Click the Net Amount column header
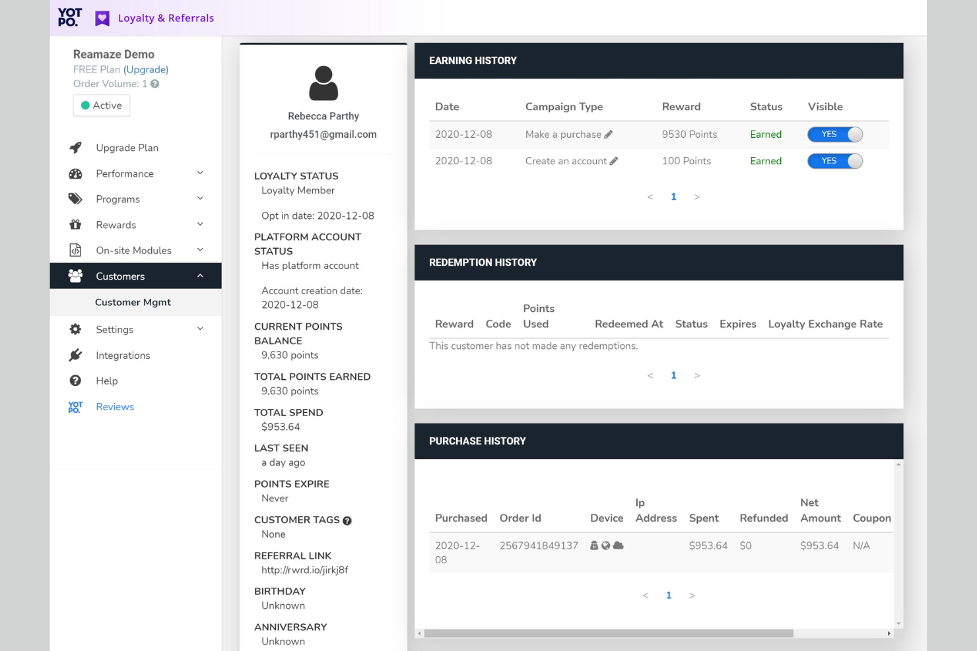The image size is (977, 651). (821, 511)
